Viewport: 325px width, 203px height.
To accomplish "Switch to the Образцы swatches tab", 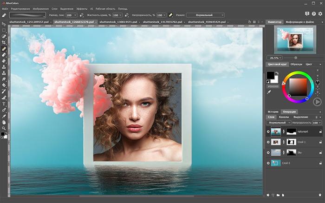I will pyautogui.click(x=297, y=64).
